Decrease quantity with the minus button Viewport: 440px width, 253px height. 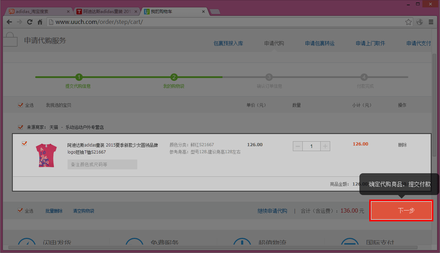[x=298, y=146]
